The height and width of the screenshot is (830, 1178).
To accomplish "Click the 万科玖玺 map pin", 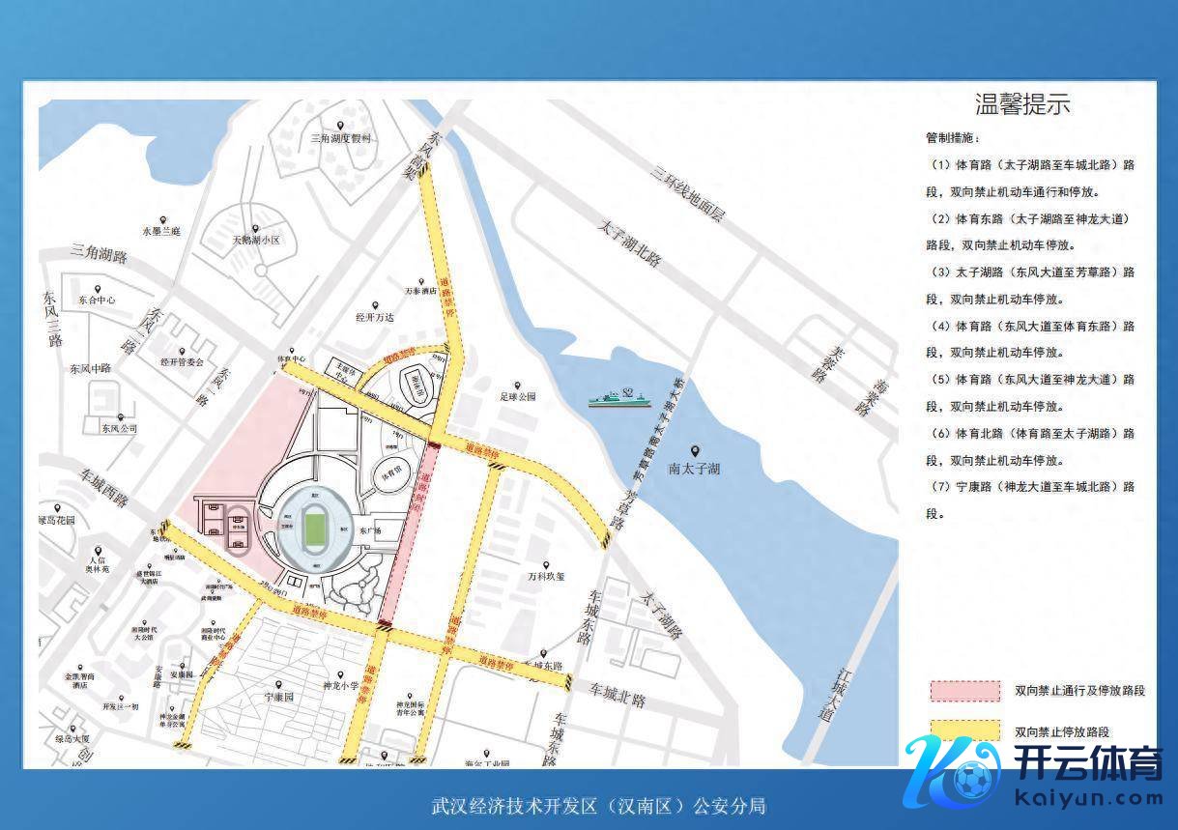I will tap(546, 565).
